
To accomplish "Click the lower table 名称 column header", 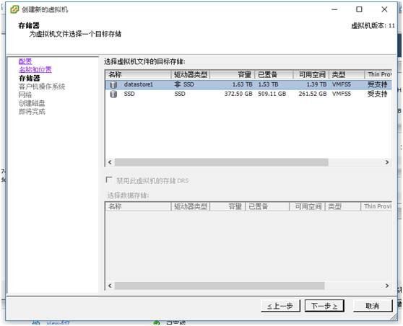I will pyautogui.click(x=138, y=207).
